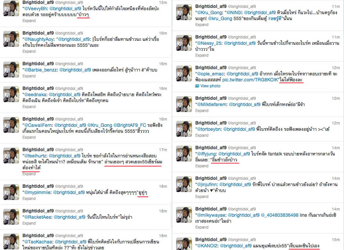Viewport: 344px width, 250px height.
Task: Click the 17m timestamp on the @feelhurtz tweet
Action: click(163, 150)
